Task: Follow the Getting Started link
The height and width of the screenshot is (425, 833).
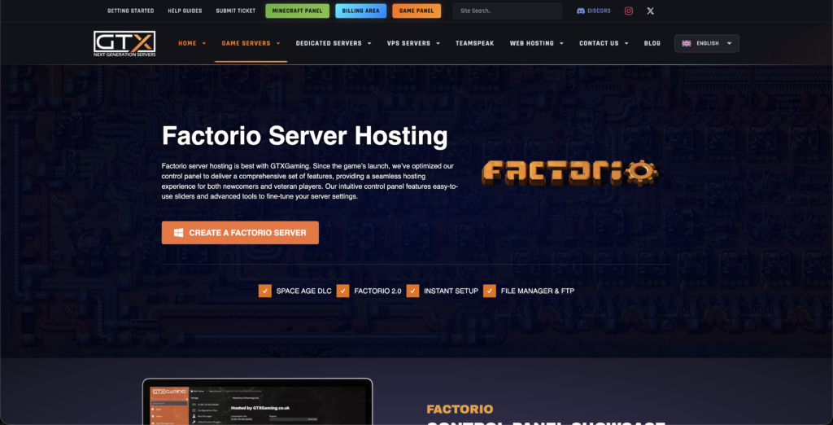Action: tap(131, 11)
